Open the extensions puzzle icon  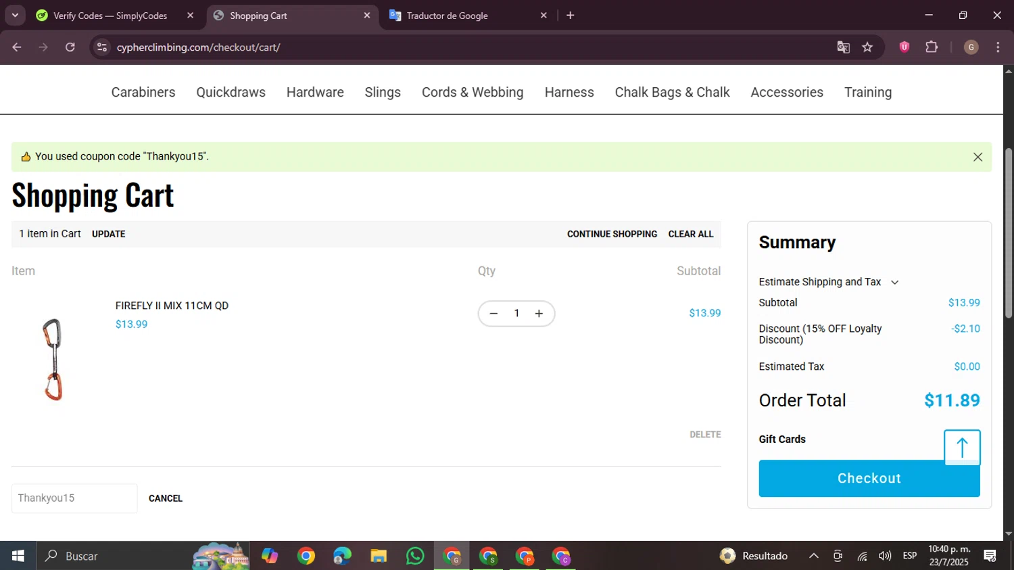click(932, 47)
